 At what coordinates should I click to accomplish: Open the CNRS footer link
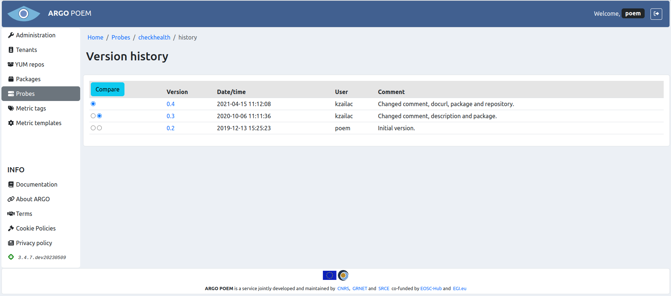[x=343, y=288]
